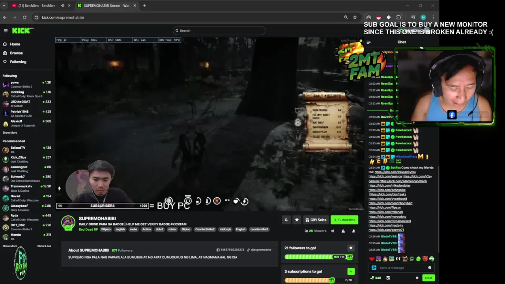505x284 pixels.
Task: Toggle stream notifications bell
Action: 286,220
